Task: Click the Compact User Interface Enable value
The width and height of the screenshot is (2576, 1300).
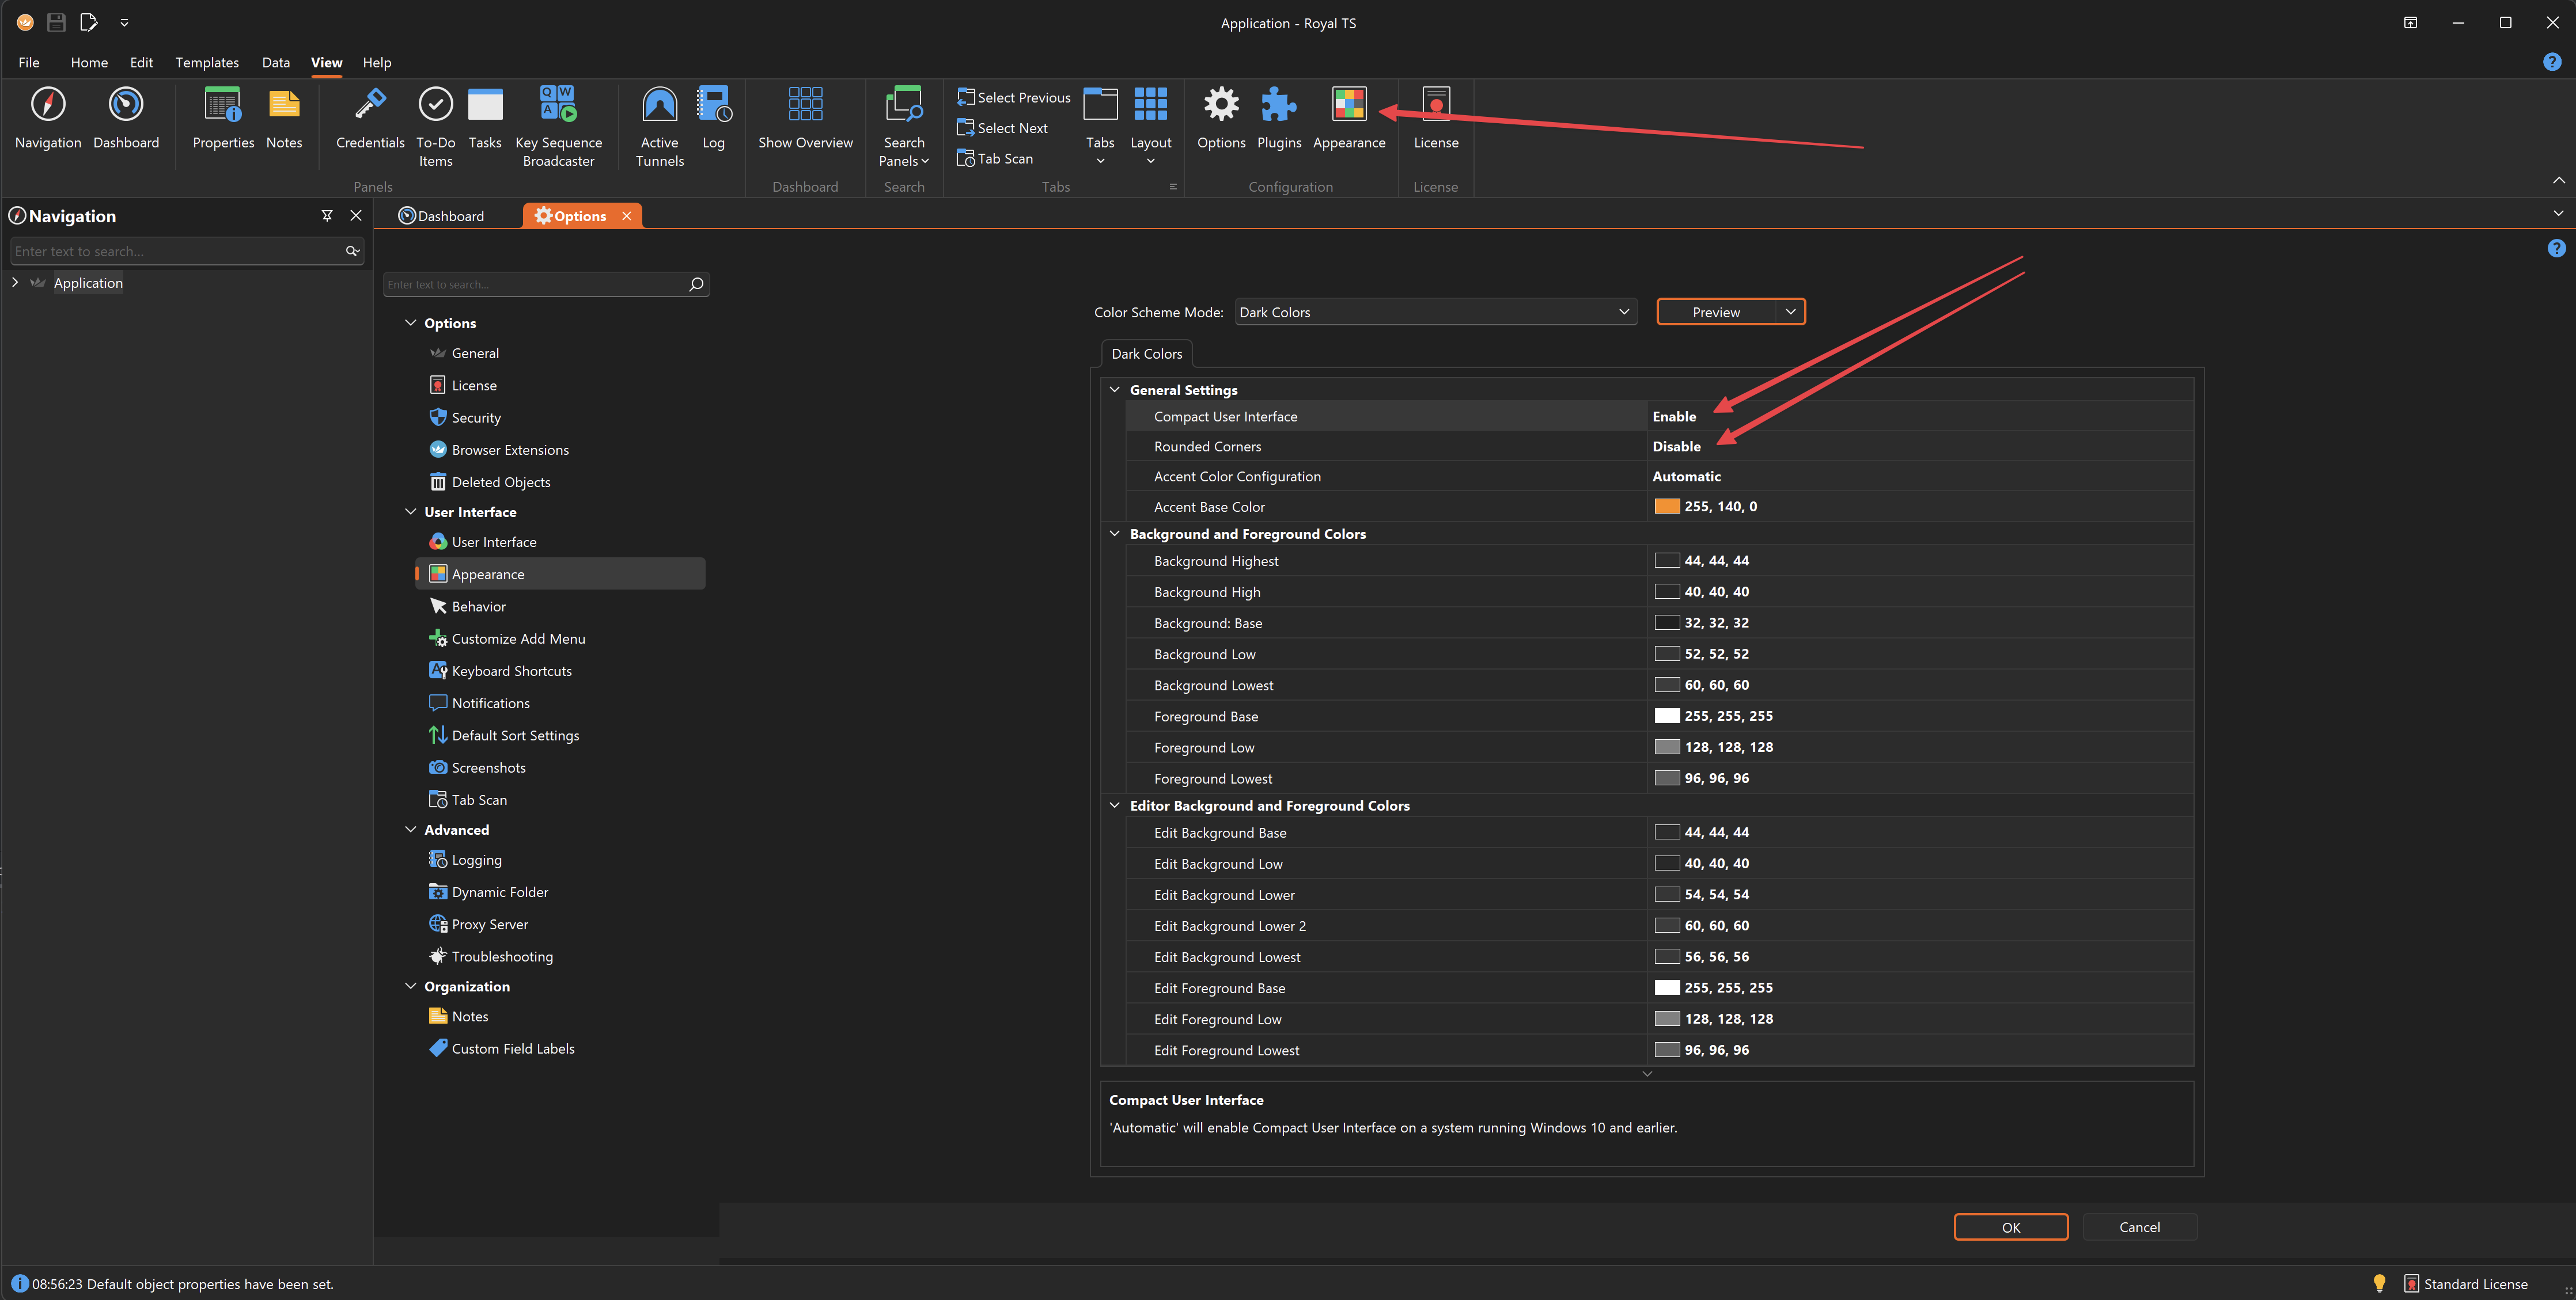Action: (x=1674, y=417)
